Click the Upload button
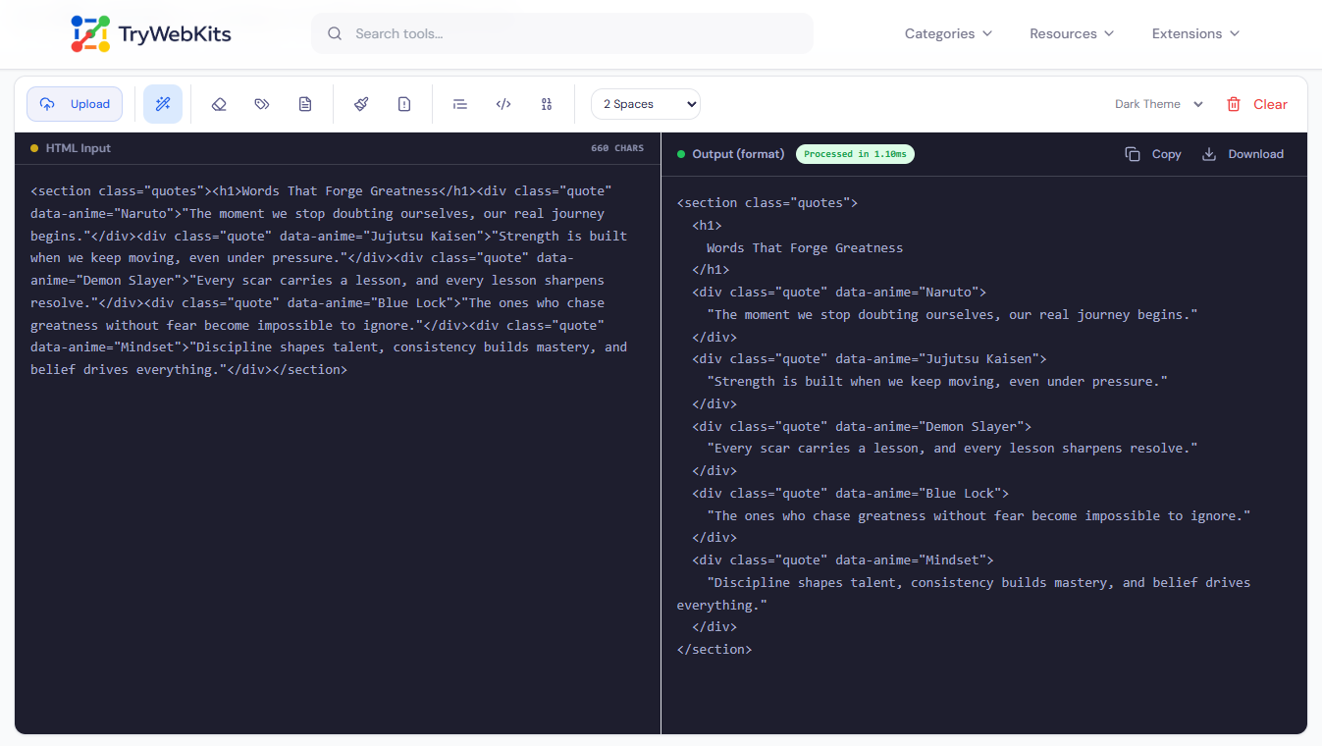1322x746 pixels. click(75, 103)
